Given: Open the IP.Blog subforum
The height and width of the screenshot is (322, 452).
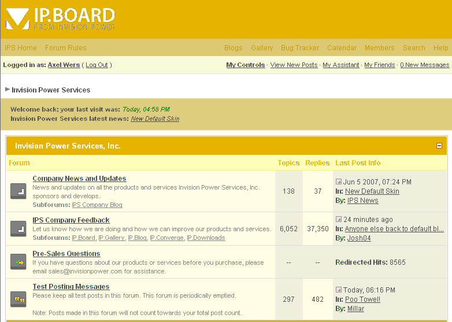Looking at the screenshot, I should point(137,238).
